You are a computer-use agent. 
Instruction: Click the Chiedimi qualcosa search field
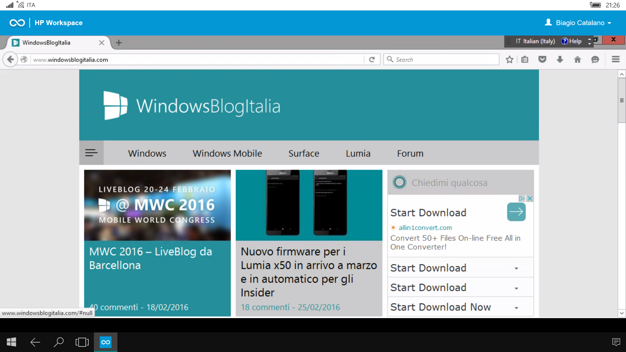click(x=461, y=183)
